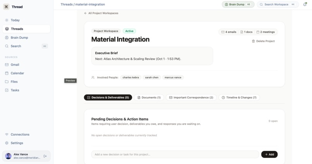The image size is (312, 164).
Task: Open Brain Dump from the sidebar
Action: click(x=26, y=37)
